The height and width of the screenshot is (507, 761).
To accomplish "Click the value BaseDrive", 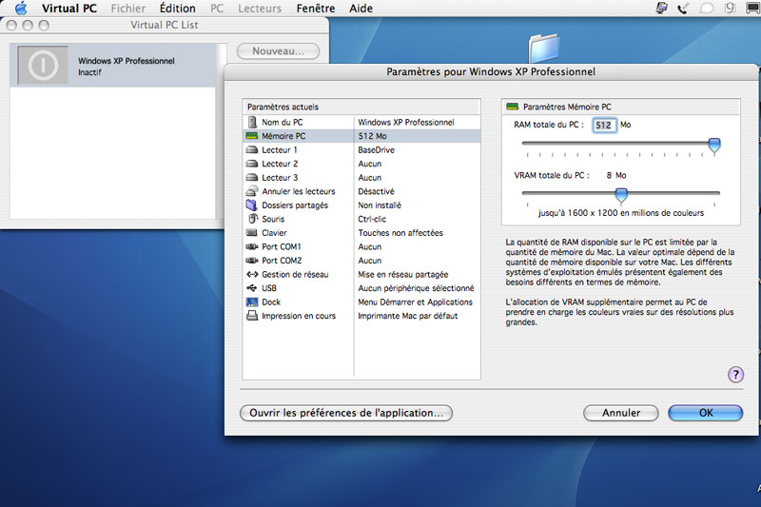I will click(376, 150).
